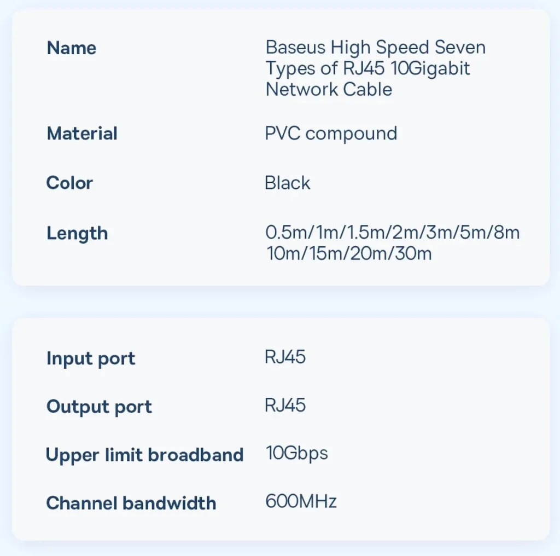
Task: Select the 600MHz value
Action: [x=301, y=501]
